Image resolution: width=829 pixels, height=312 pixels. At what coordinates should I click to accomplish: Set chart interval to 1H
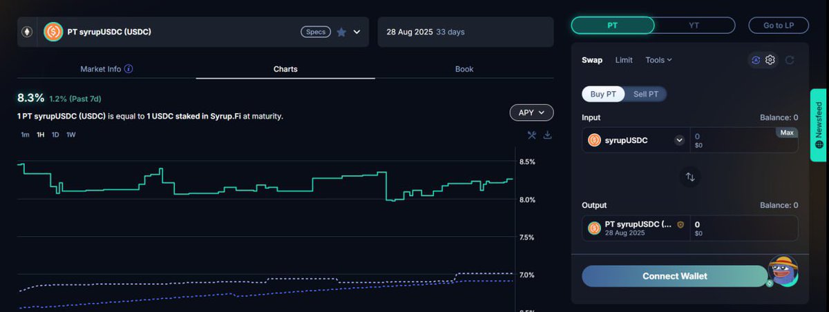(x=41, y=135)
